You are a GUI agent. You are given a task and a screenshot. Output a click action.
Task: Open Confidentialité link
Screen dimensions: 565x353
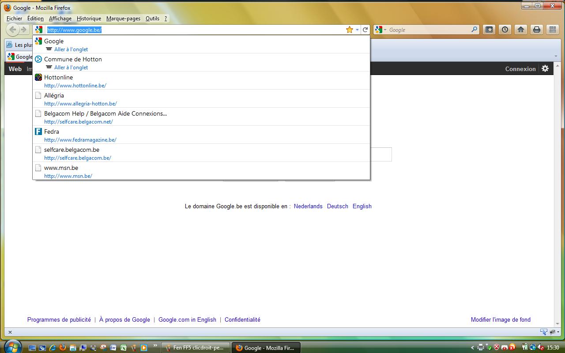[242, 319]
